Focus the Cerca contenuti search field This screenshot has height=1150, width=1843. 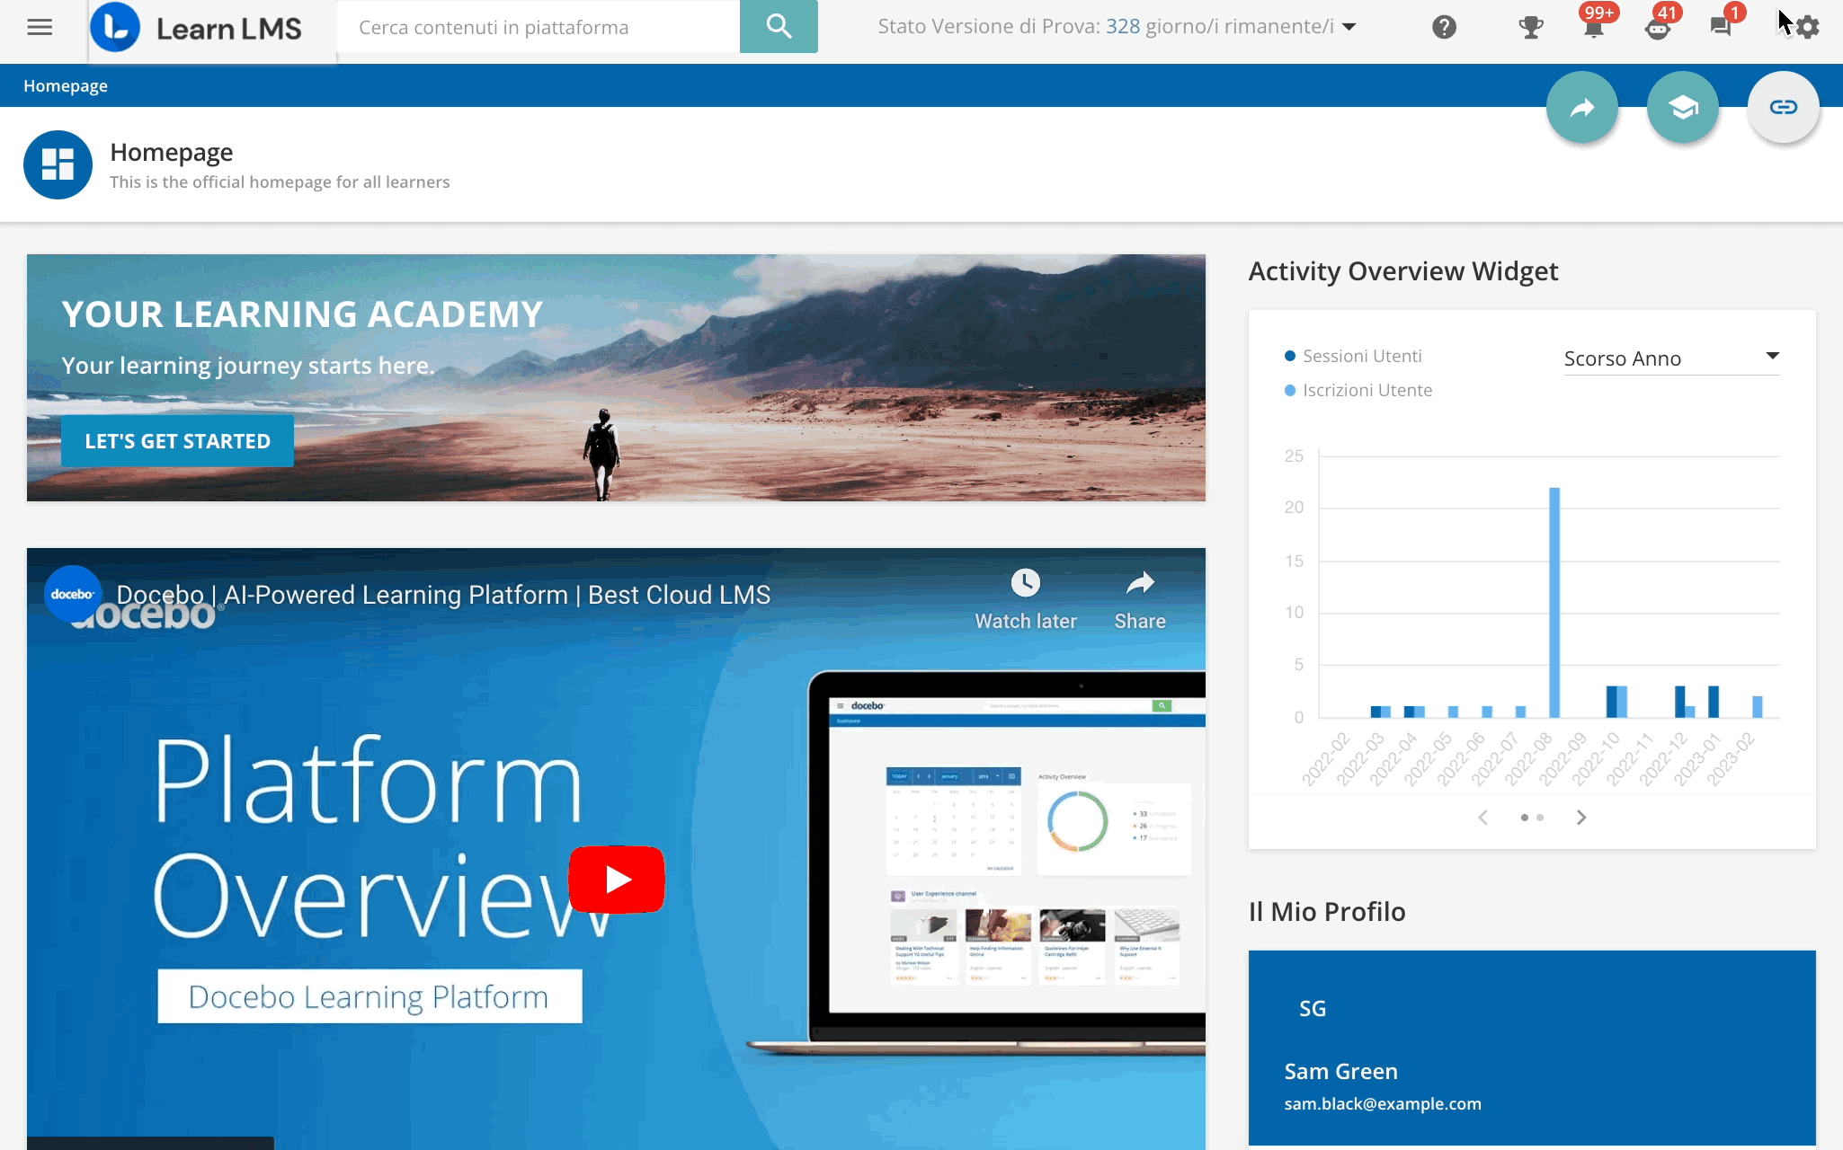point(538,27)
